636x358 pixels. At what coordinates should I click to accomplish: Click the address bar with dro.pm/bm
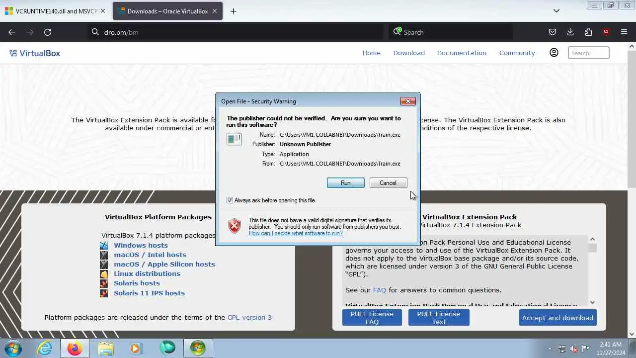(x=236, y=32)
